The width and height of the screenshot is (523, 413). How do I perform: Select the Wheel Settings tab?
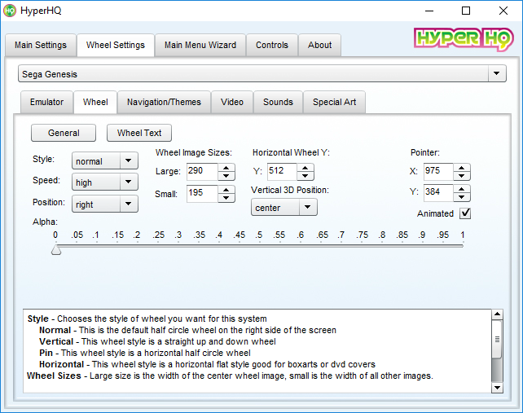click(116, 45)
